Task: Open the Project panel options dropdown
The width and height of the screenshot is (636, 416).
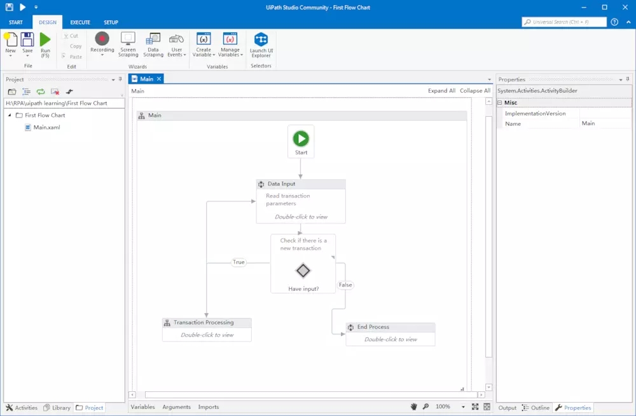Action: point(113,79)
